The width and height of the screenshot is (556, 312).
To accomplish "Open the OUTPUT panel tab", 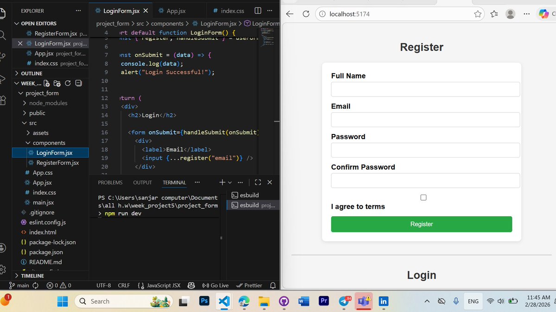I will 142,183.
